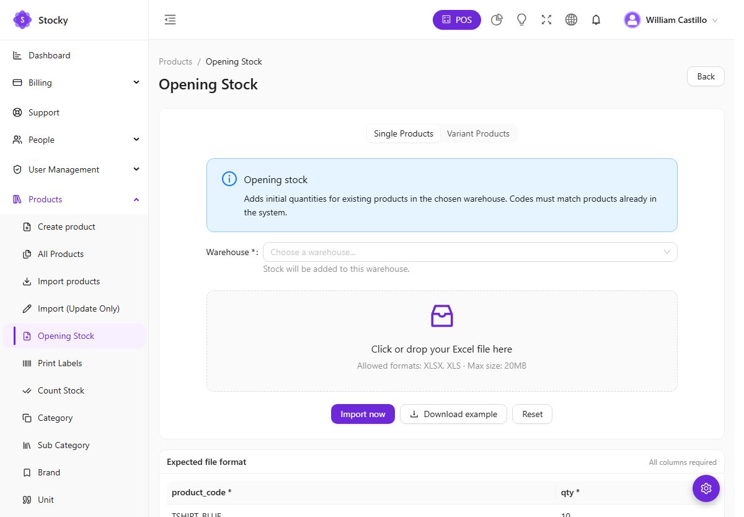Viewport: 744px width, 517px height.
Task: Click the Import now button
Action: tap(363, 414)
